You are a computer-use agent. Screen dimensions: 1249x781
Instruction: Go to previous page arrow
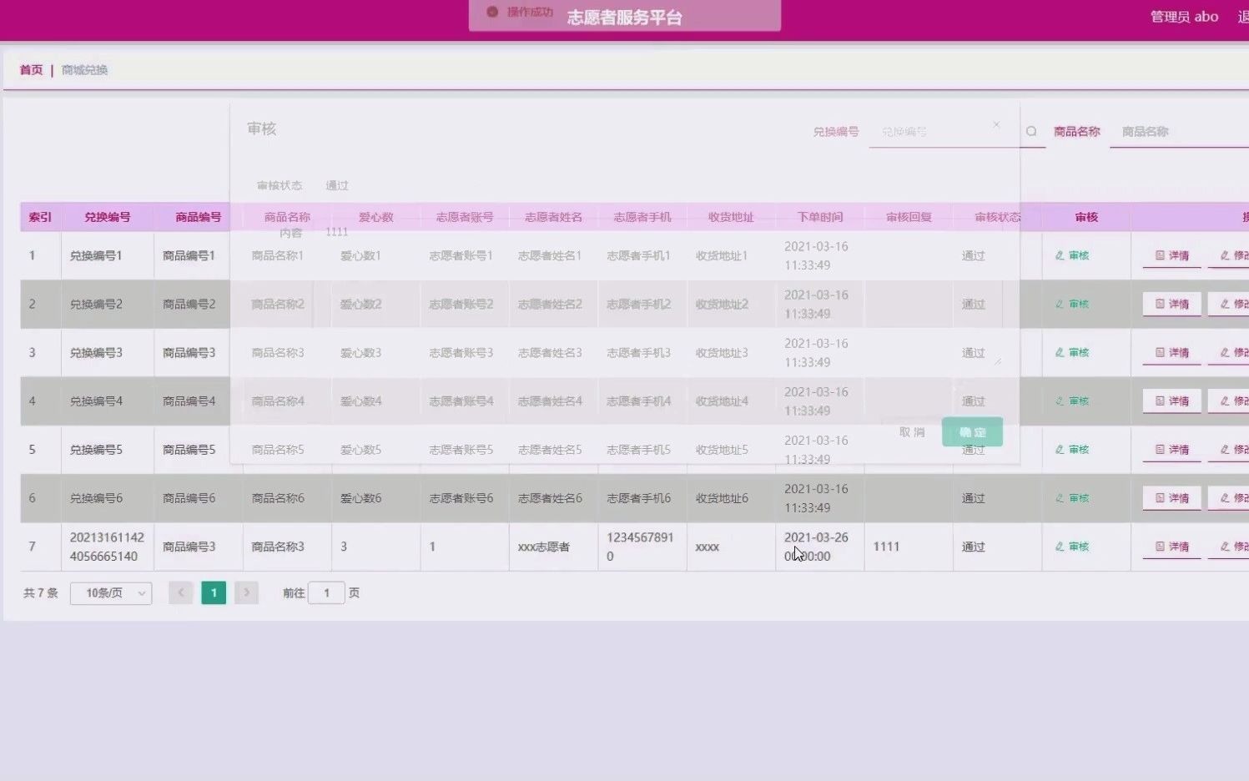(x=180, y=593)
